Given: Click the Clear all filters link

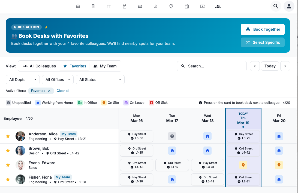Looking at the screenshot, I should (63, 91).
